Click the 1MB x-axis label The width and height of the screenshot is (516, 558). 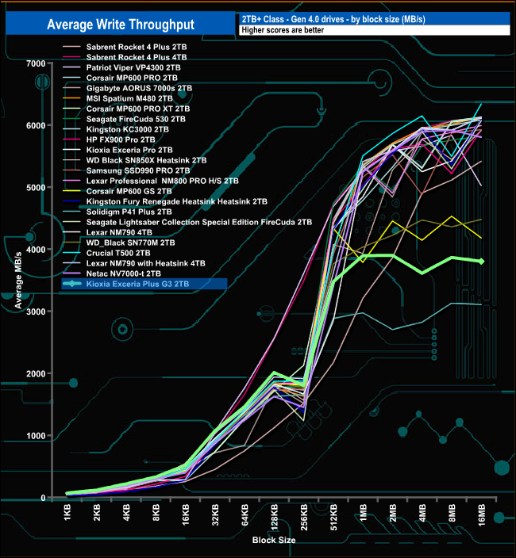363,513
